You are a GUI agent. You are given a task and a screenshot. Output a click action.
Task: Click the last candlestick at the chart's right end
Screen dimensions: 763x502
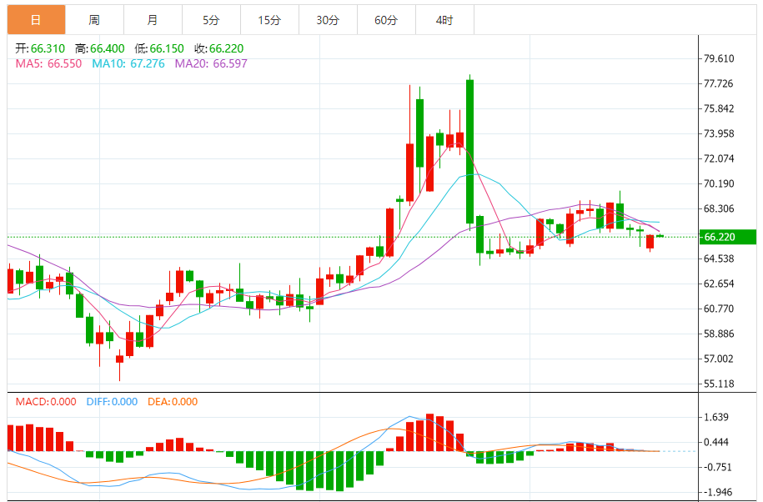tap(660, 236)
